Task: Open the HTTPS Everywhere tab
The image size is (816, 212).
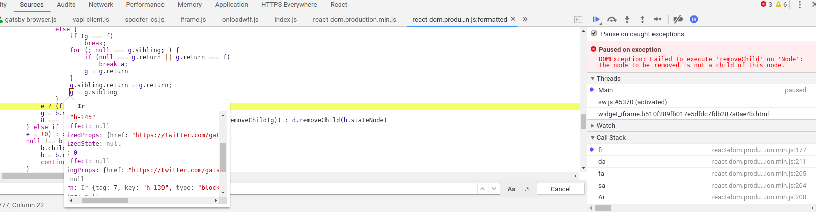Action: (289, 5)
